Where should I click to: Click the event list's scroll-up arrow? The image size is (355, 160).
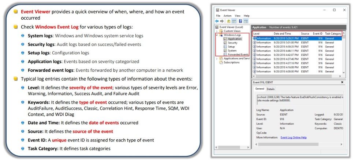click(x=344, y=33)
